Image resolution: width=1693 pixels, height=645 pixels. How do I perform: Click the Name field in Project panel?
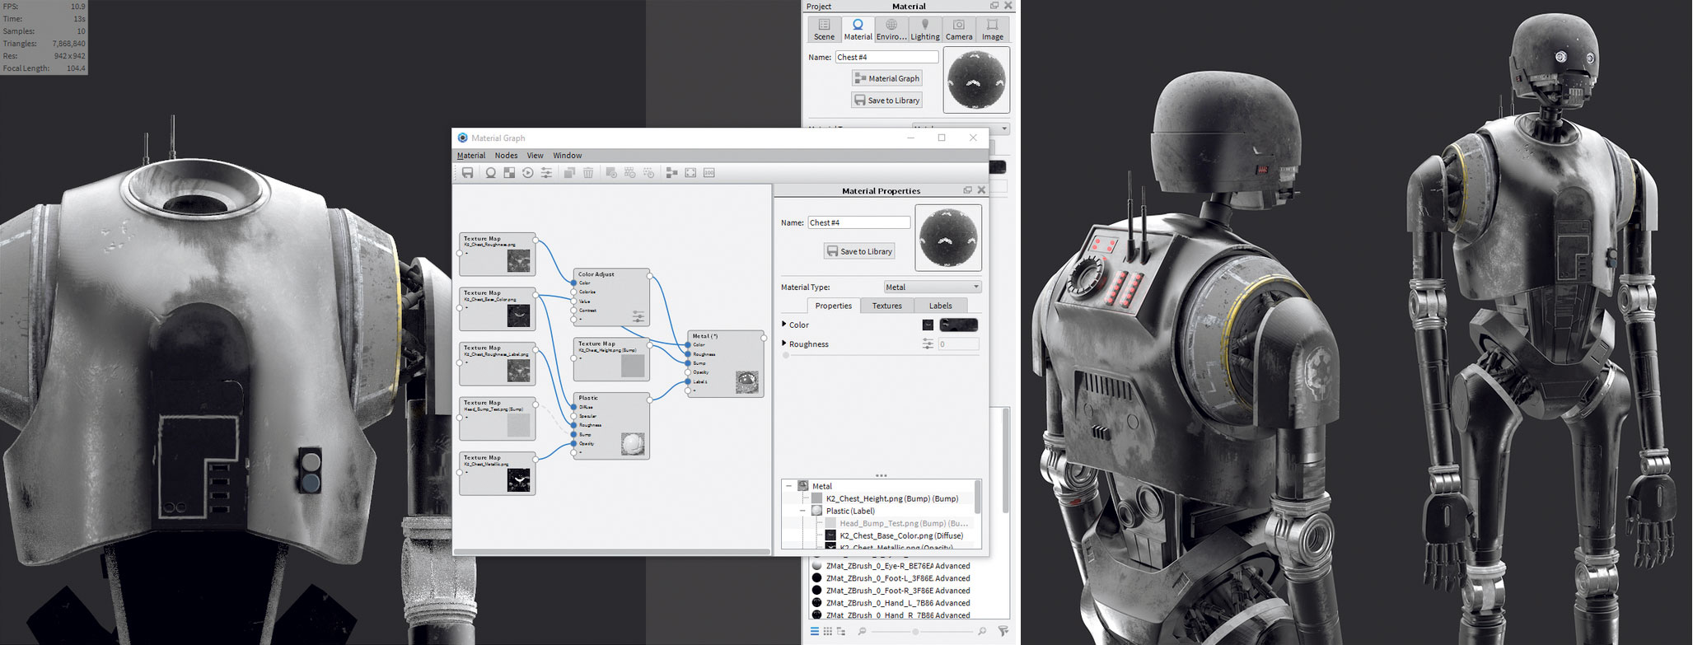[886, 57]
